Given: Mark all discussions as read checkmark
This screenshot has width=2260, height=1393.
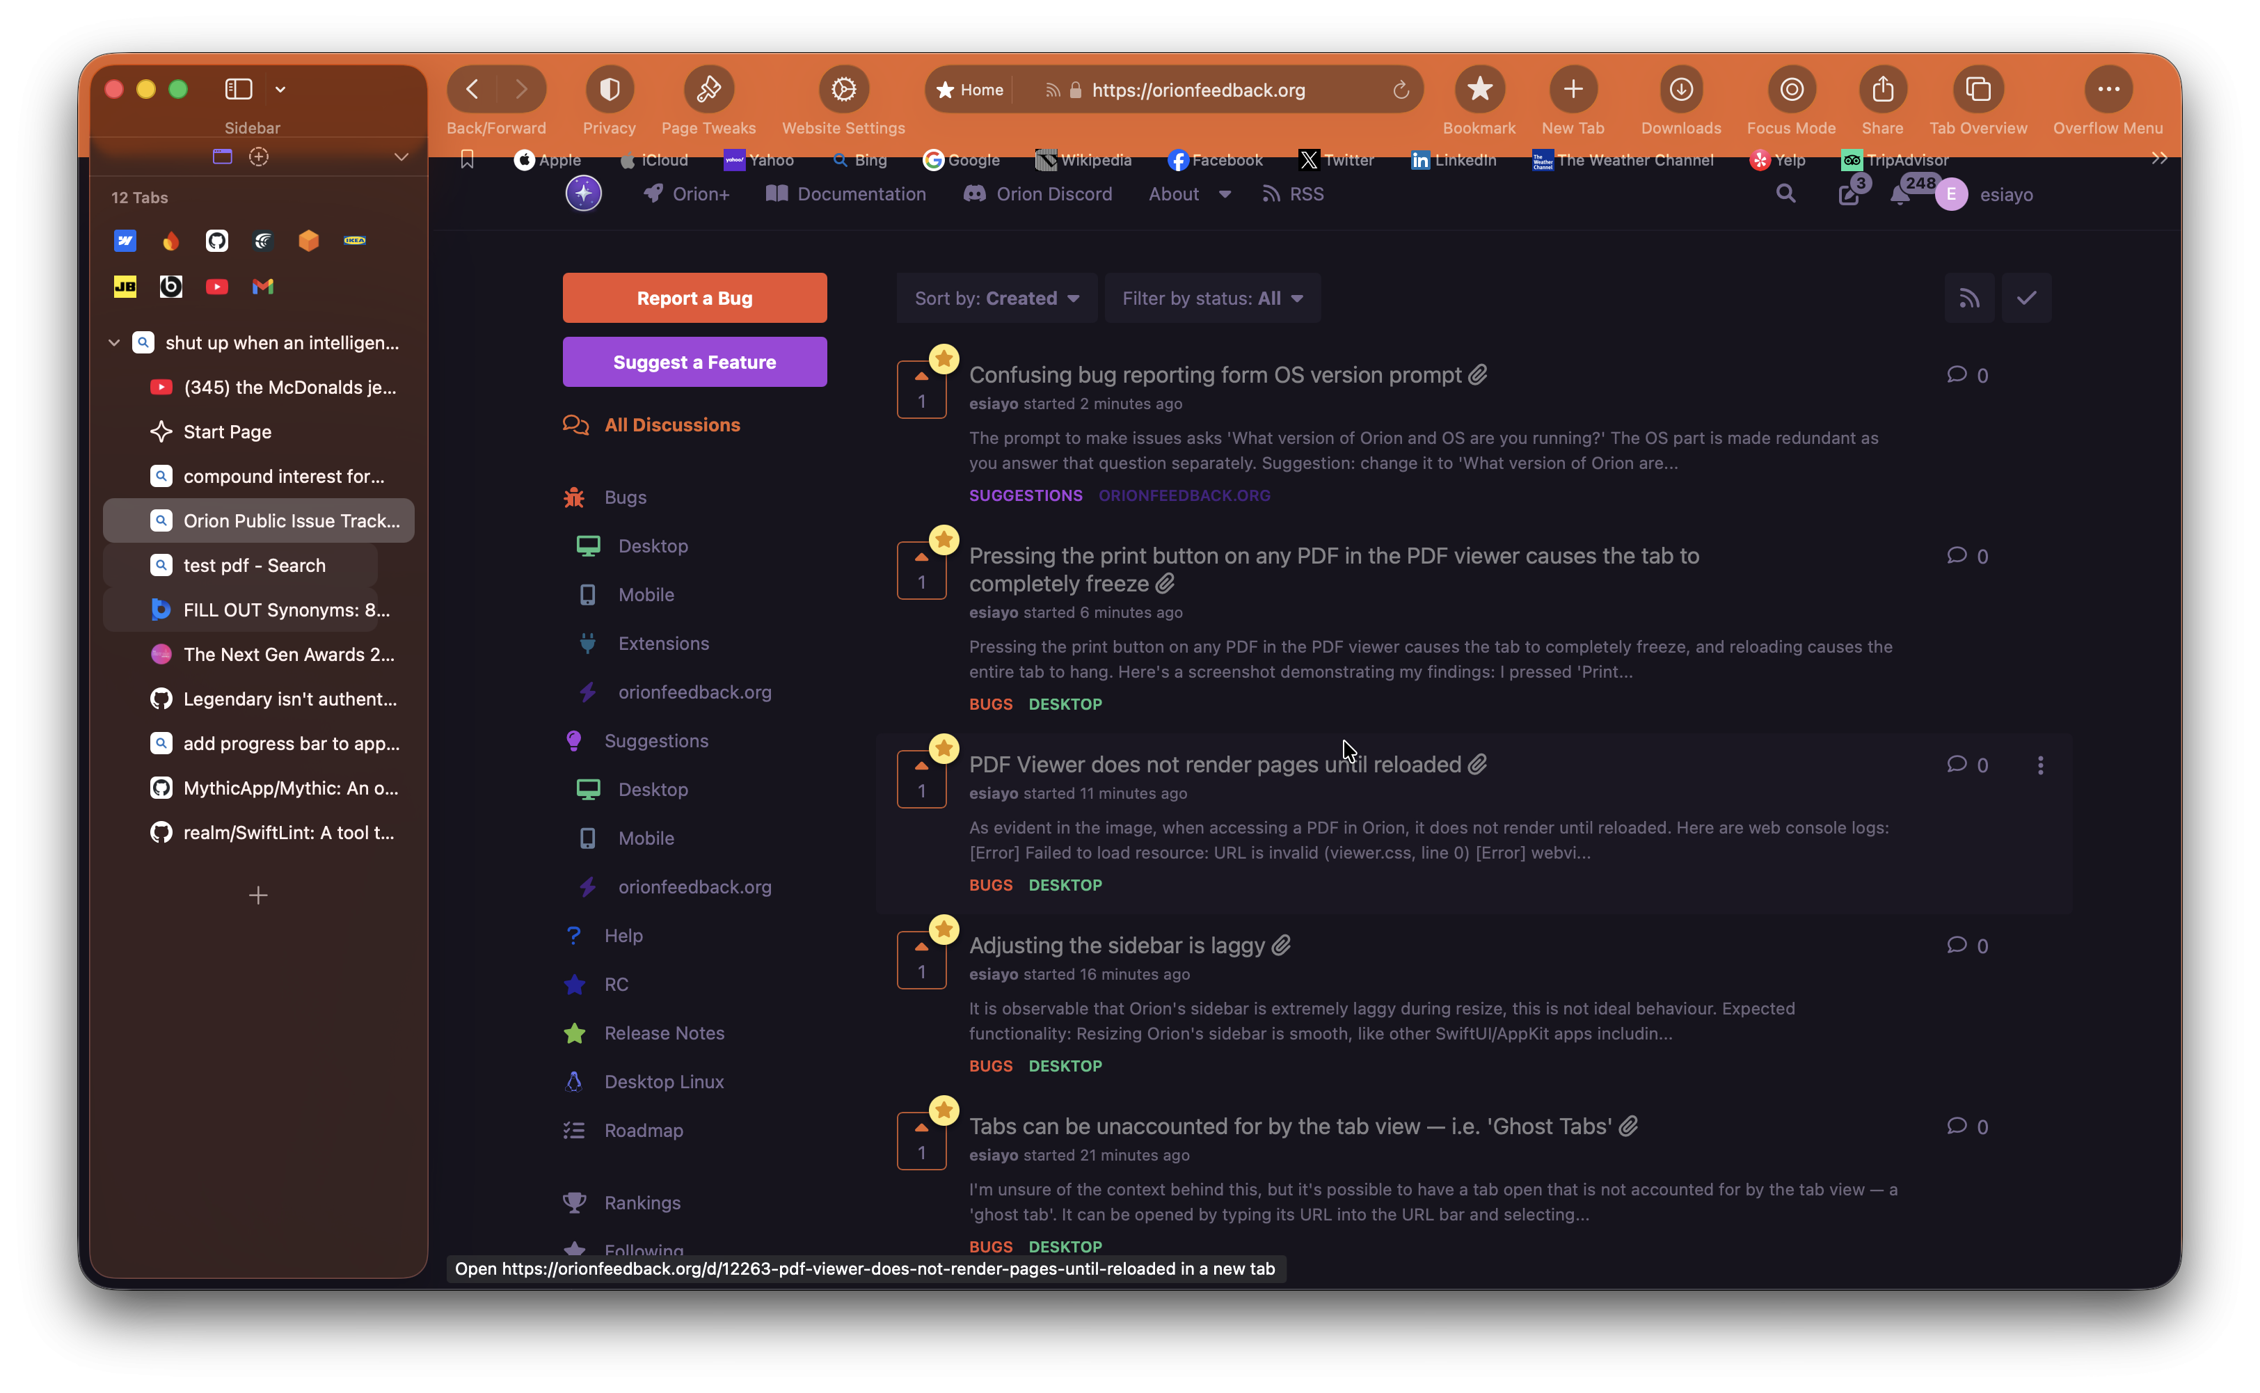Looking at the screenshot, I should (x=2026, y=298).
